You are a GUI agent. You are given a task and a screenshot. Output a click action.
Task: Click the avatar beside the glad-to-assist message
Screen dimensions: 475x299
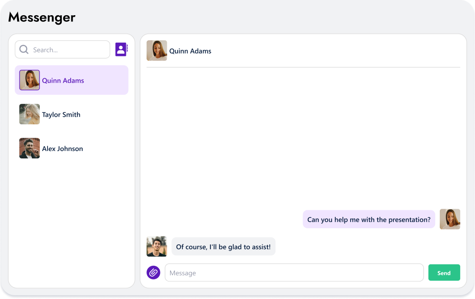click(x=157, y=246)
